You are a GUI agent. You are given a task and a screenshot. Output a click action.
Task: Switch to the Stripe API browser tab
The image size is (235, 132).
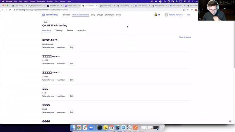point(54,6)
